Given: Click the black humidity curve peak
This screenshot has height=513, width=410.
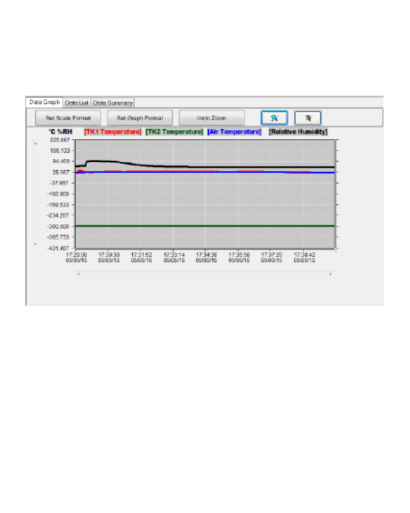Looking at the screenshot, I should (x=98, y=161).
